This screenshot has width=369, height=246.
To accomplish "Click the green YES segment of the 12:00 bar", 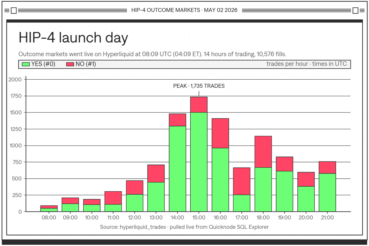I will click(x=134, y=203).
